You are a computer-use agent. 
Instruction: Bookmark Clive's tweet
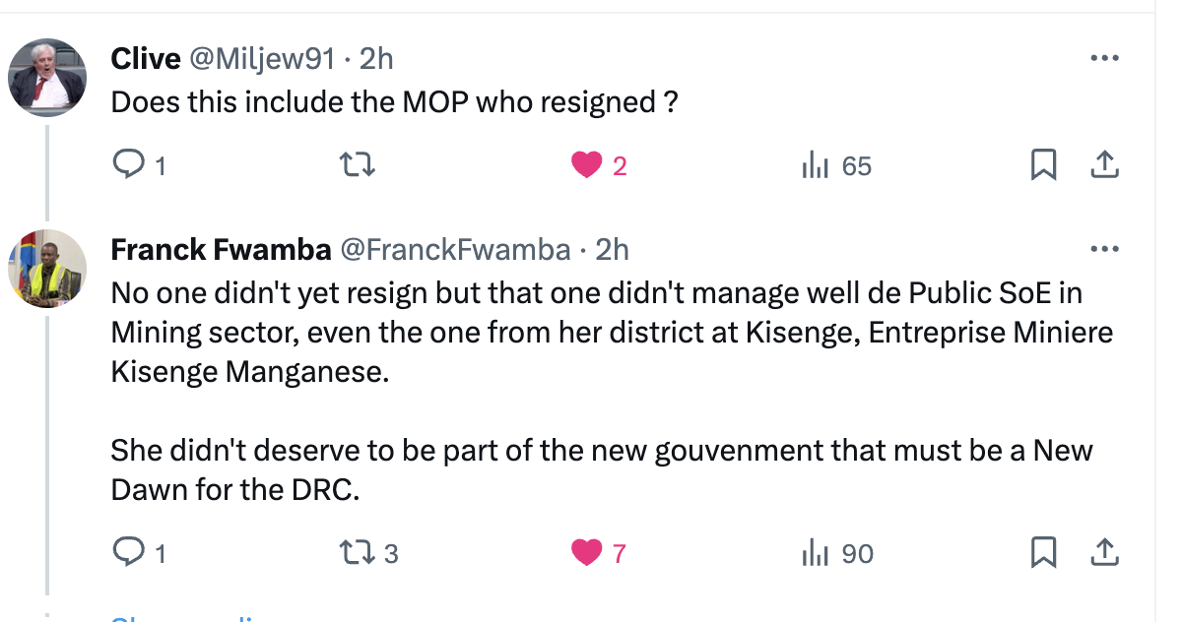point(1042,165)
